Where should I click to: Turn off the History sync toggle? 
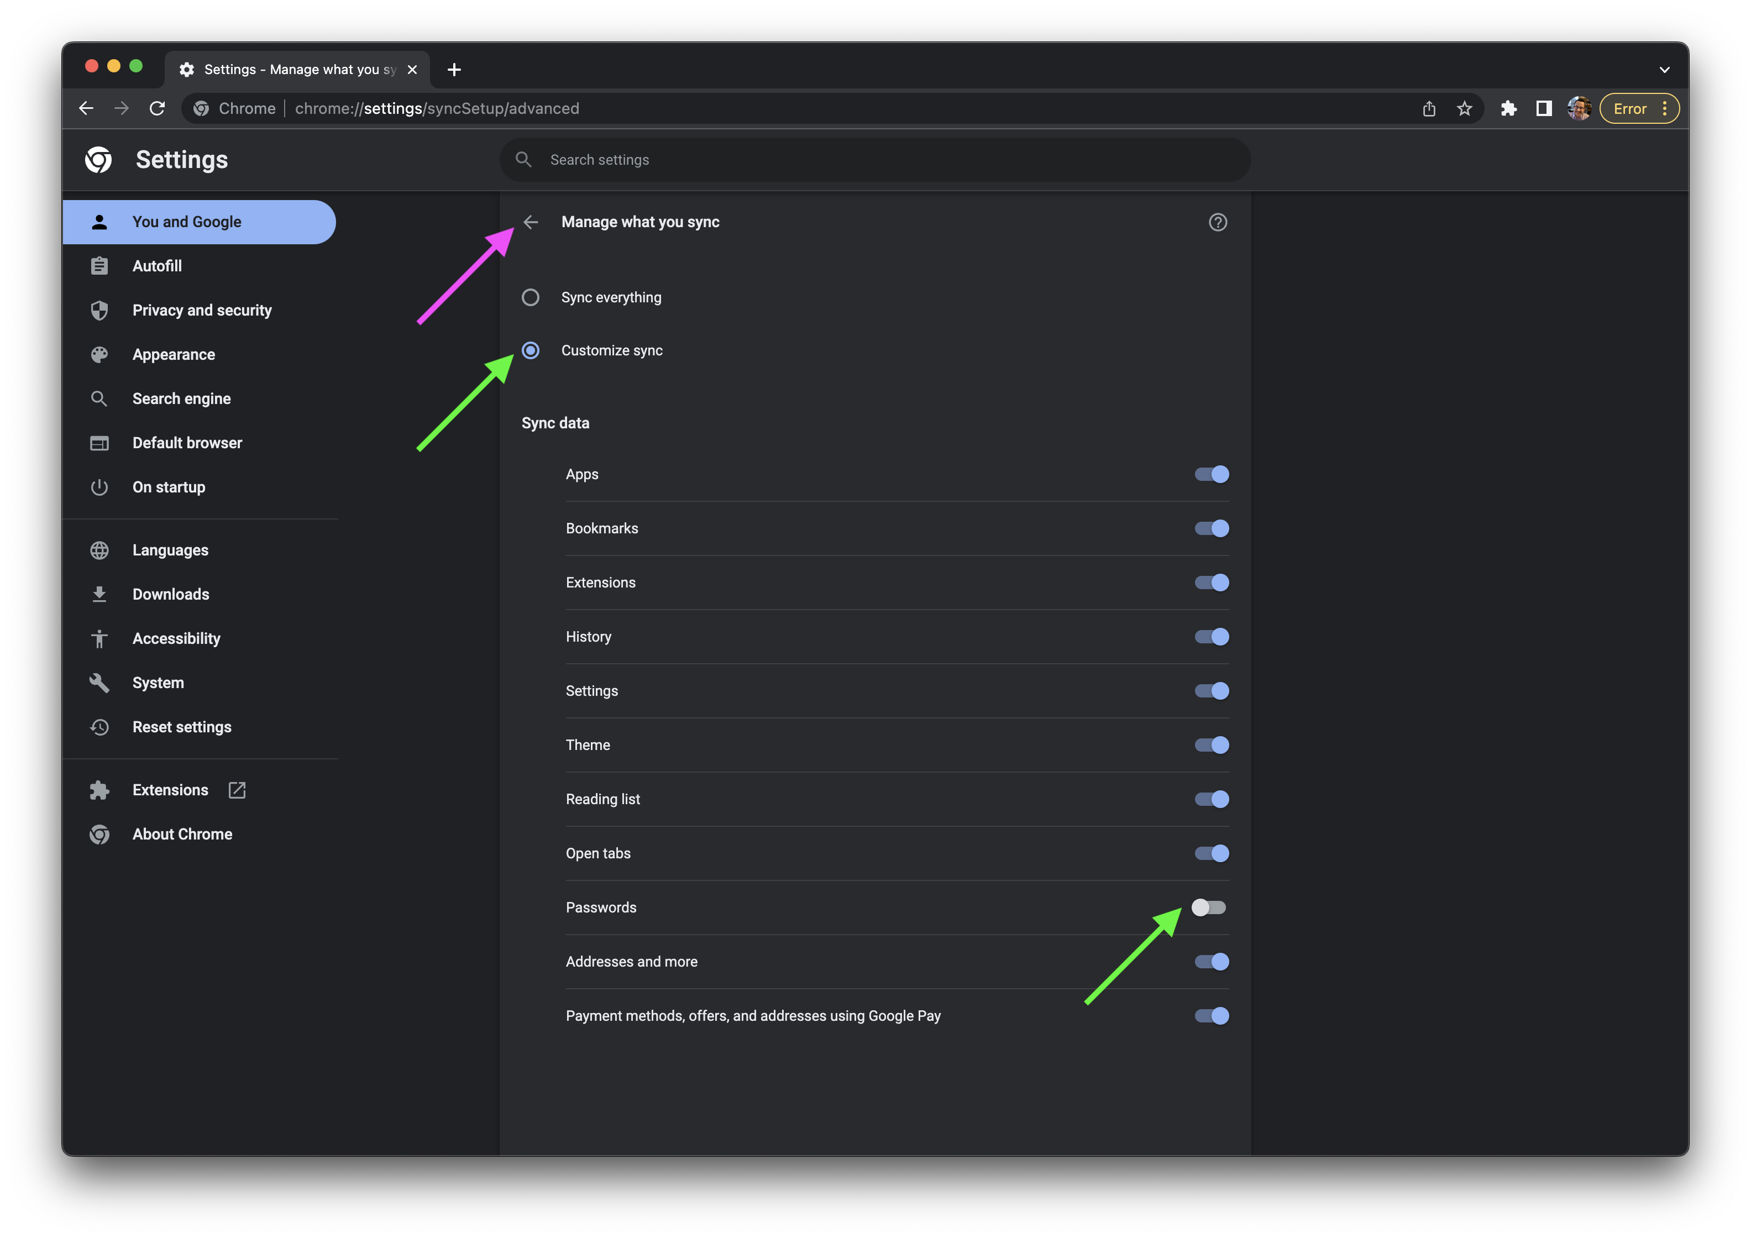tap(1211, 636)
